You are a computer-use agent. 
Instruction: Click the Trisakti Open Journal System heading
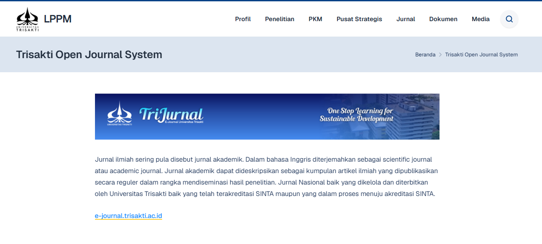pos(89,55)
